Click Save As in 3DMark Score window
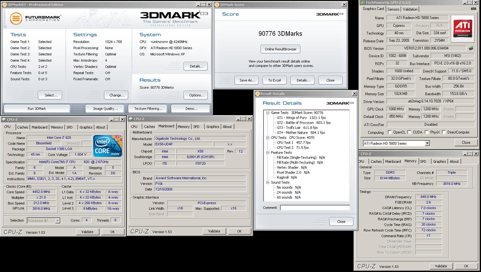 click(x=247, y=80)
